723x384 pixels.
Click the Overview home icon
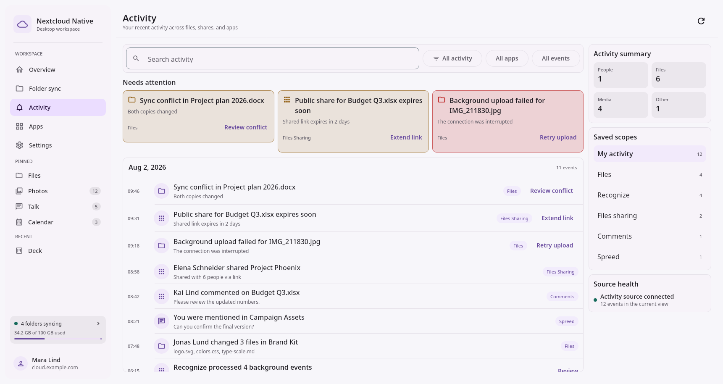19,70
